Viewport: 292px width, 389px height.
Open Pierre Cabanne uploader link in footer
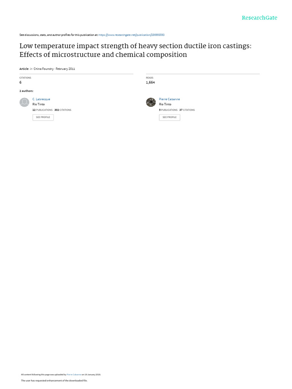tap(74, 375)
